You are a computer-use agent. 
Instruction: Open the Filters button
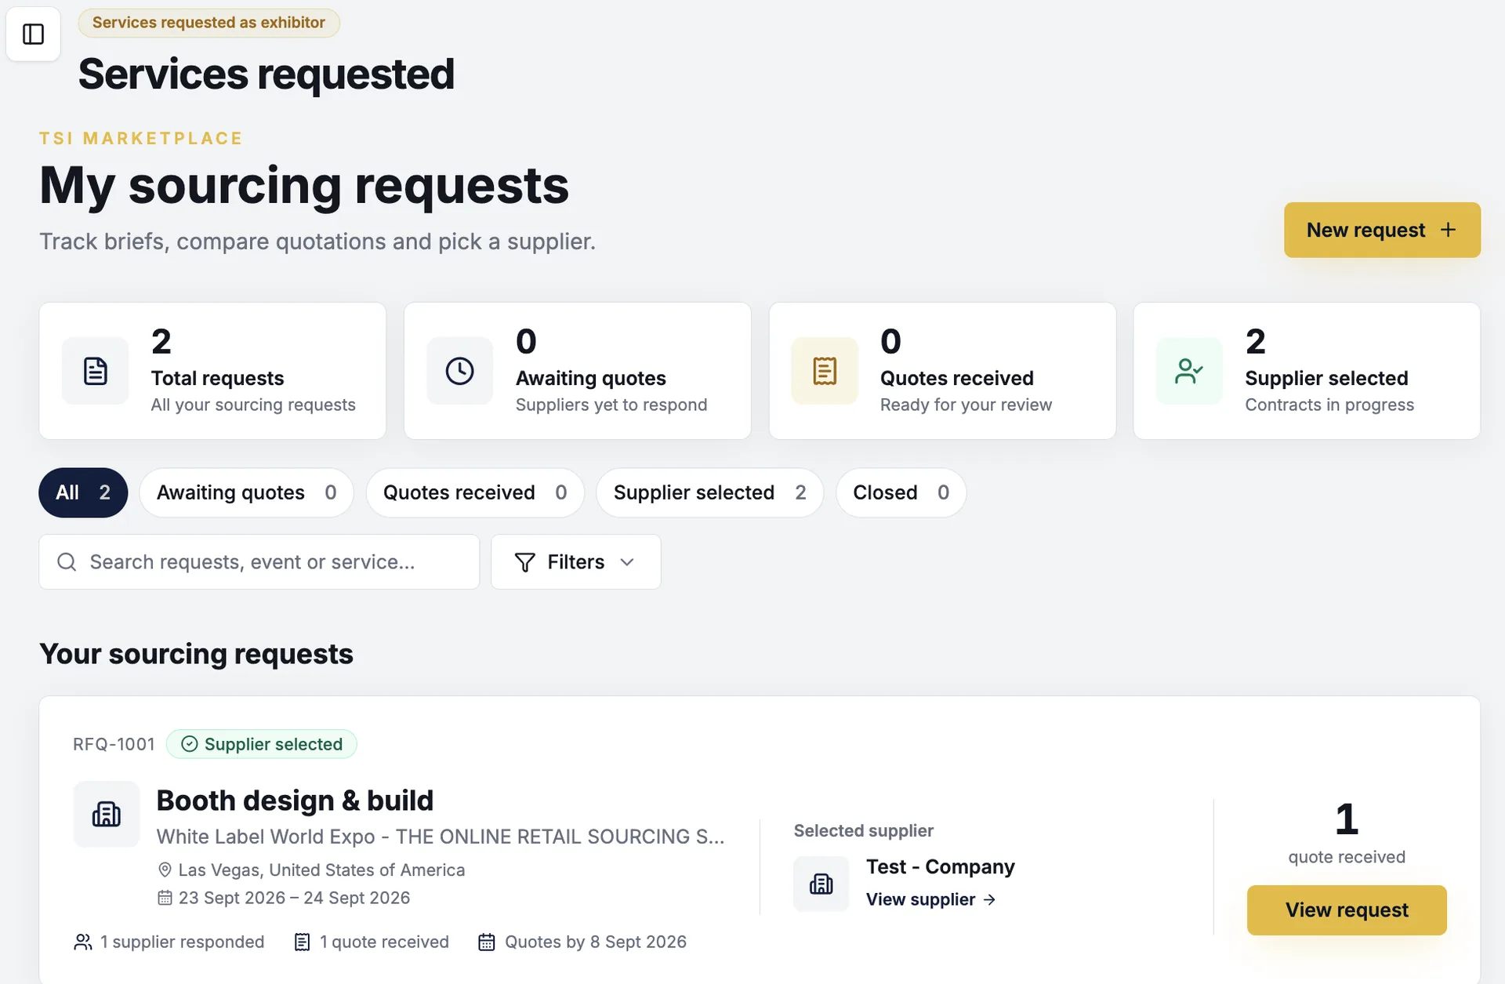(x=575, y=562)
